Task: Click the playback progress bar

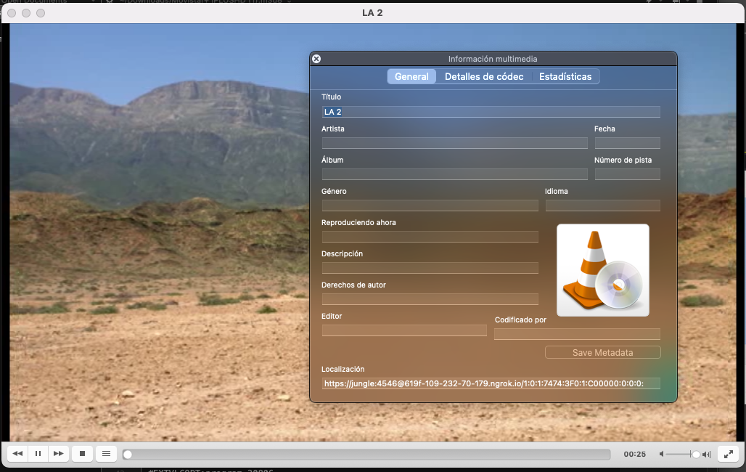Action: [x=366, y=455]
